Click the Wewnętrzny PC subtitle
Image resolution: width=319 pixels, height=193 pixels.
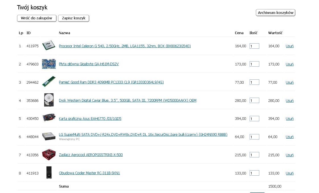pyautogui.click(x=69, y=139)
